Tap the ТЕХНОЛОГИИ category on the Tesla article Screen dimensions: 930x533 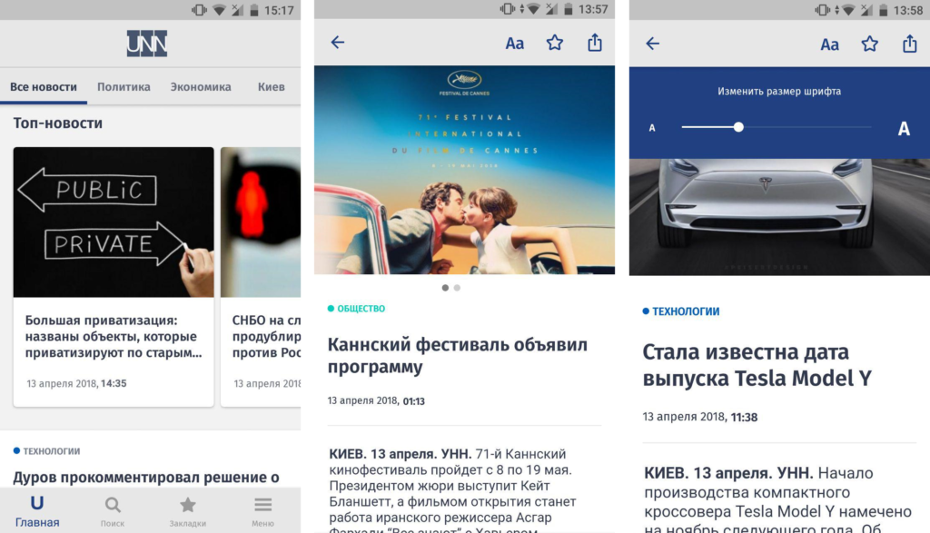681,311
